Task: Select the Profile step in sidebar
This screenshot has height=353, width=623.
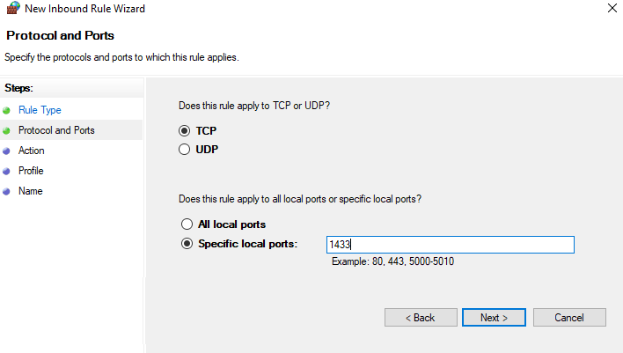Action: pyautogui.click(x=31, y=171)
